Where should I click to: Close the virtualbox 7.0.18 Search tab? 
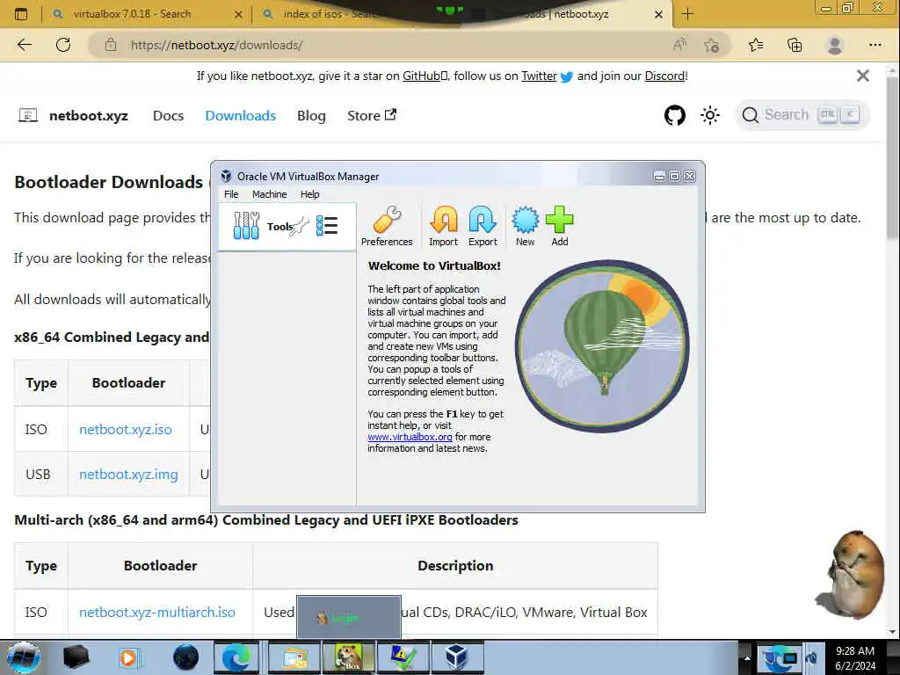point(238,14)
